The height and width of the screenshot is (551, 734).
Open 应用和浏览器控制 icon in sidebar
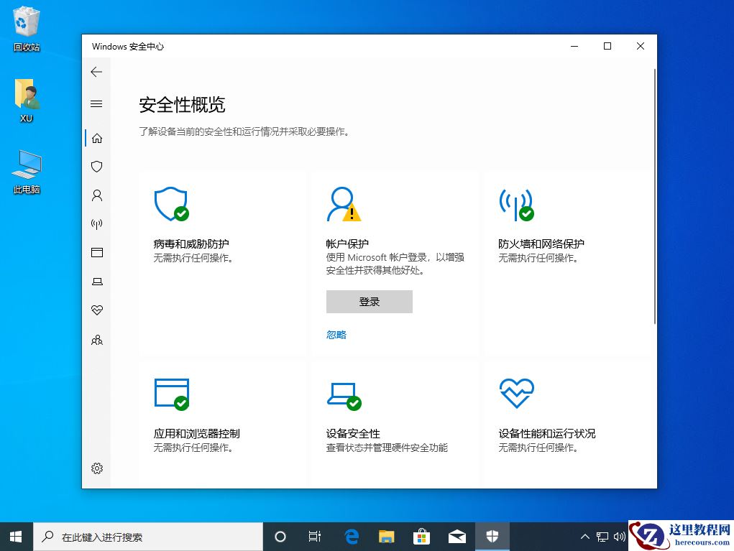coord(97,252)
